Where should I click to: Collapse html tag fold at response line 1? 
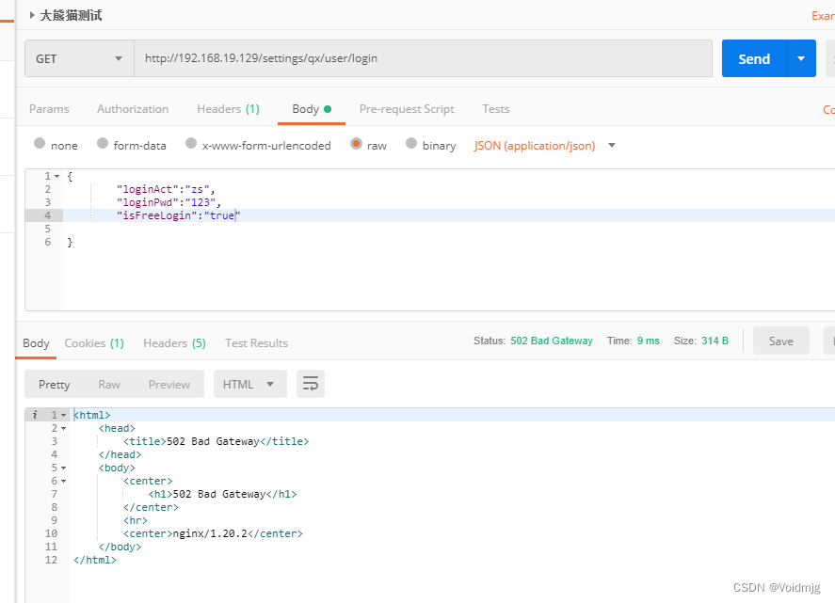(63, 415)
